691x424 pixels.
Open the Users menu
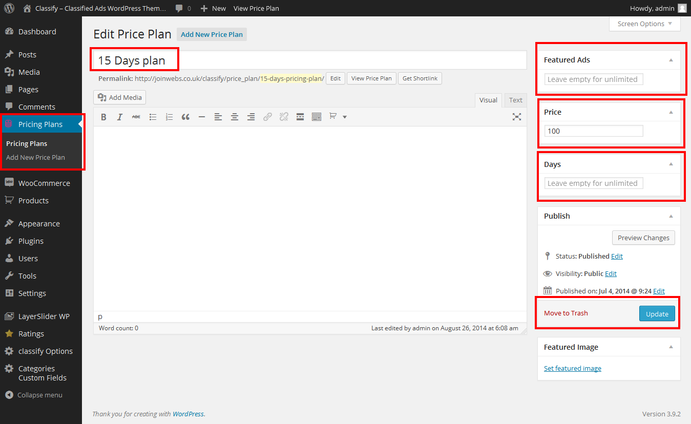(x=41, y=259)
